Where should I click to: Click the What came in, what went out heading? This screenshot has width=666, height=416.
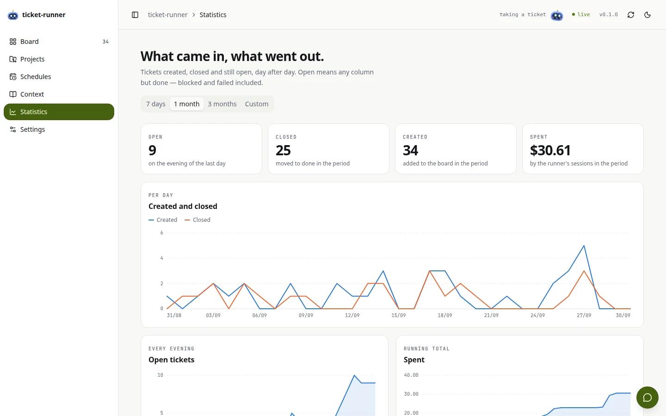pos(232,56)
